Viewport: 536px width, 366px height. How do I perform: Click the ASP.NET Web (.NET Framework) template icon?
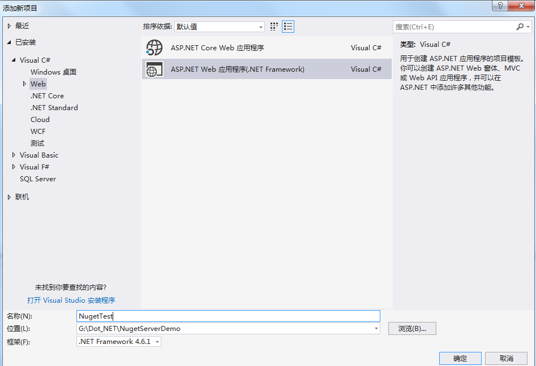pyautogui.click(x=154, y=69)
